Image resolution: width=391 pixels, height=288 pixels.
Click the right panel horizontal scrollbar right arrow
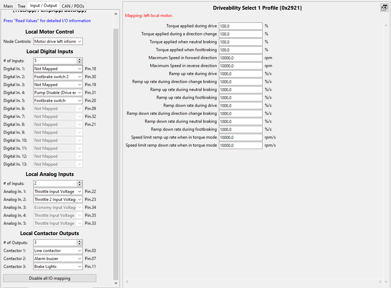click(380, 281)
